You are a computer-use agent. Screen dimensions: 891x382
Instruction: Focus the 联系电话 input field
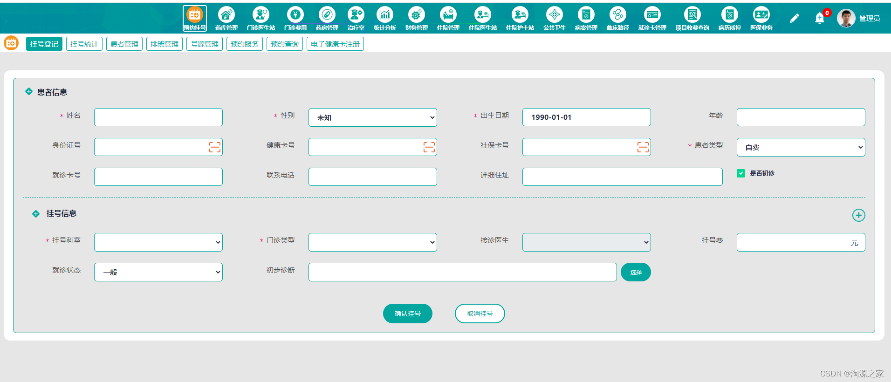(x=373, y=177)
